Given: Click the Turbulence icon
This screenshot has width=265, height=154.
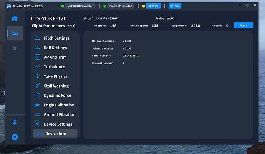Looking at the screenshot, I should click(x=37, y=67).
